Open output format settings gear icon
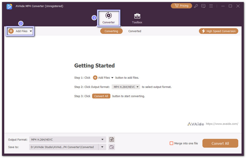The image size is (246, 158). pyautogui.click(x=112, y=140)
